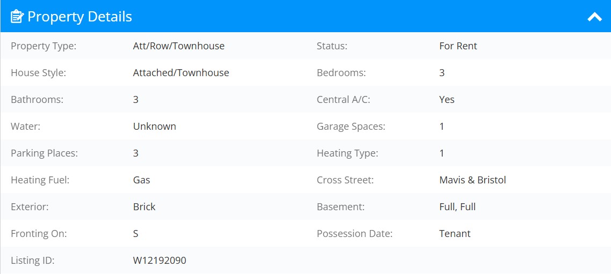Click the clipboard icon beside Property Details

(x=17, y=17)
